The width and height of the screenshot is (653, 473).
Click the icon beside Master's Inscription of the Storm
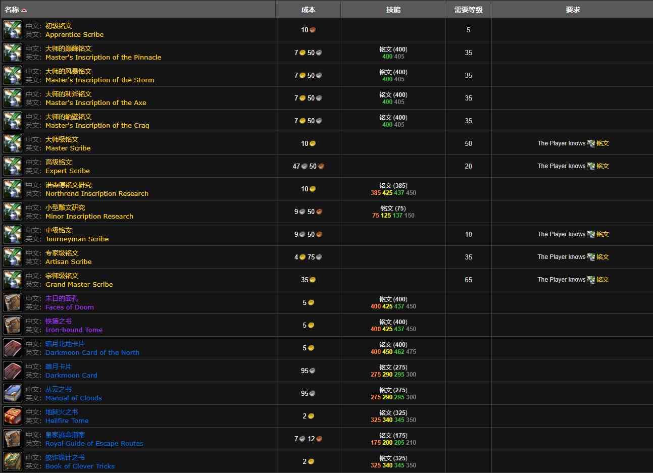(13, 75)
